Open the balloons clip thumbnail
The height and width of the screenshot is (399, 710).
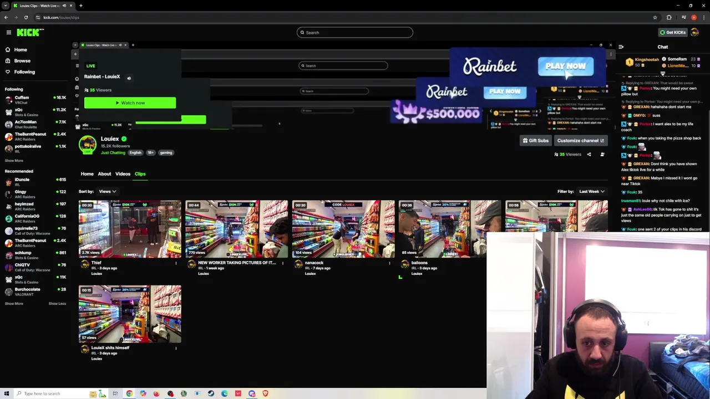pos(450,229)
